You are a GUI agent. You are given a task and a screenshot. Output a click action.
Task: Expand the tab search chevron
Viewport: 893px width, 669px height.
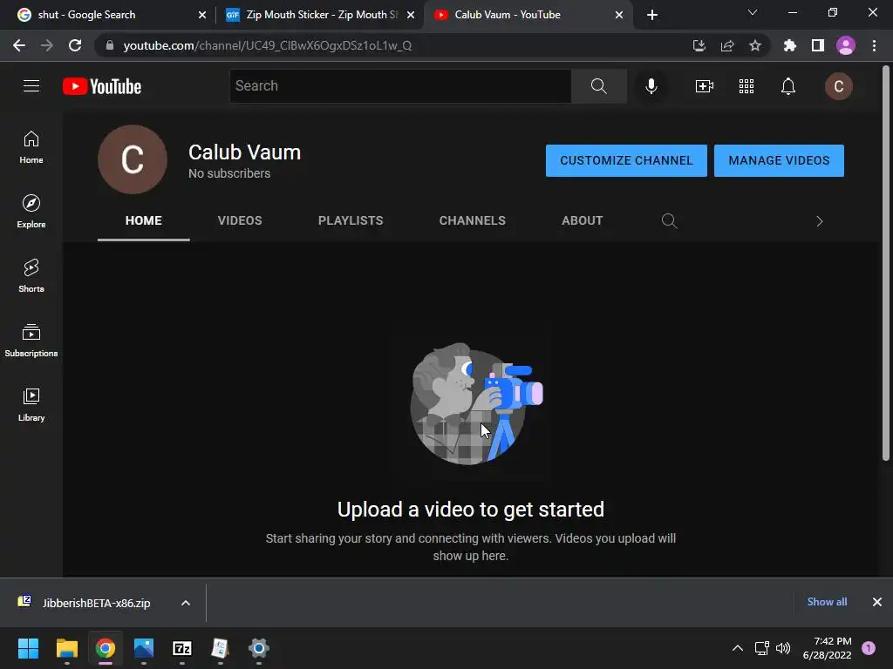tap(753, 12)
